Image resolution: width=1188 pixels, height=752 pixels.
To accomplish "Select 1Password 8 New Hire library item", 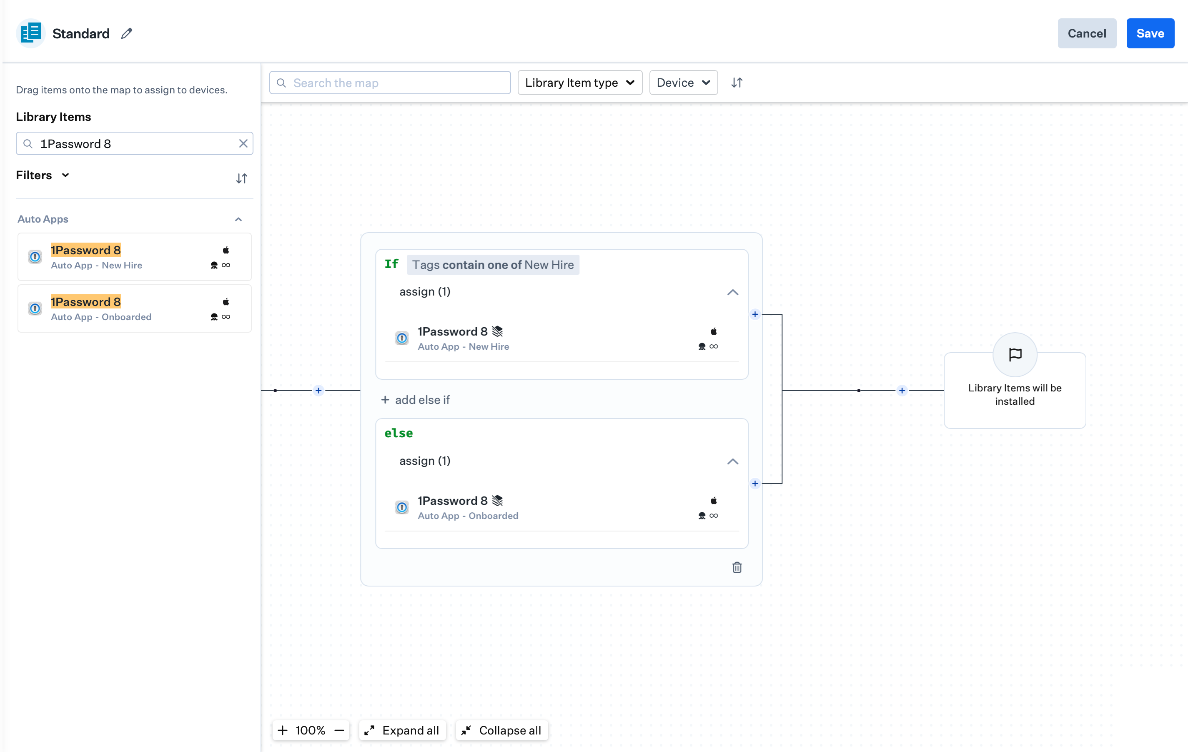I will (x=134, y=257).
